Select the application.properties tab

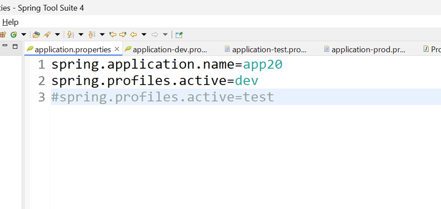[73, 50]
